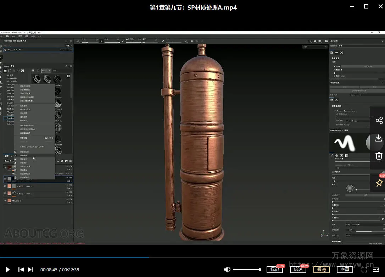This screenshot has height=277, width=385.
Task: Expand the Common Parameters section
Action: click(335, 111)
